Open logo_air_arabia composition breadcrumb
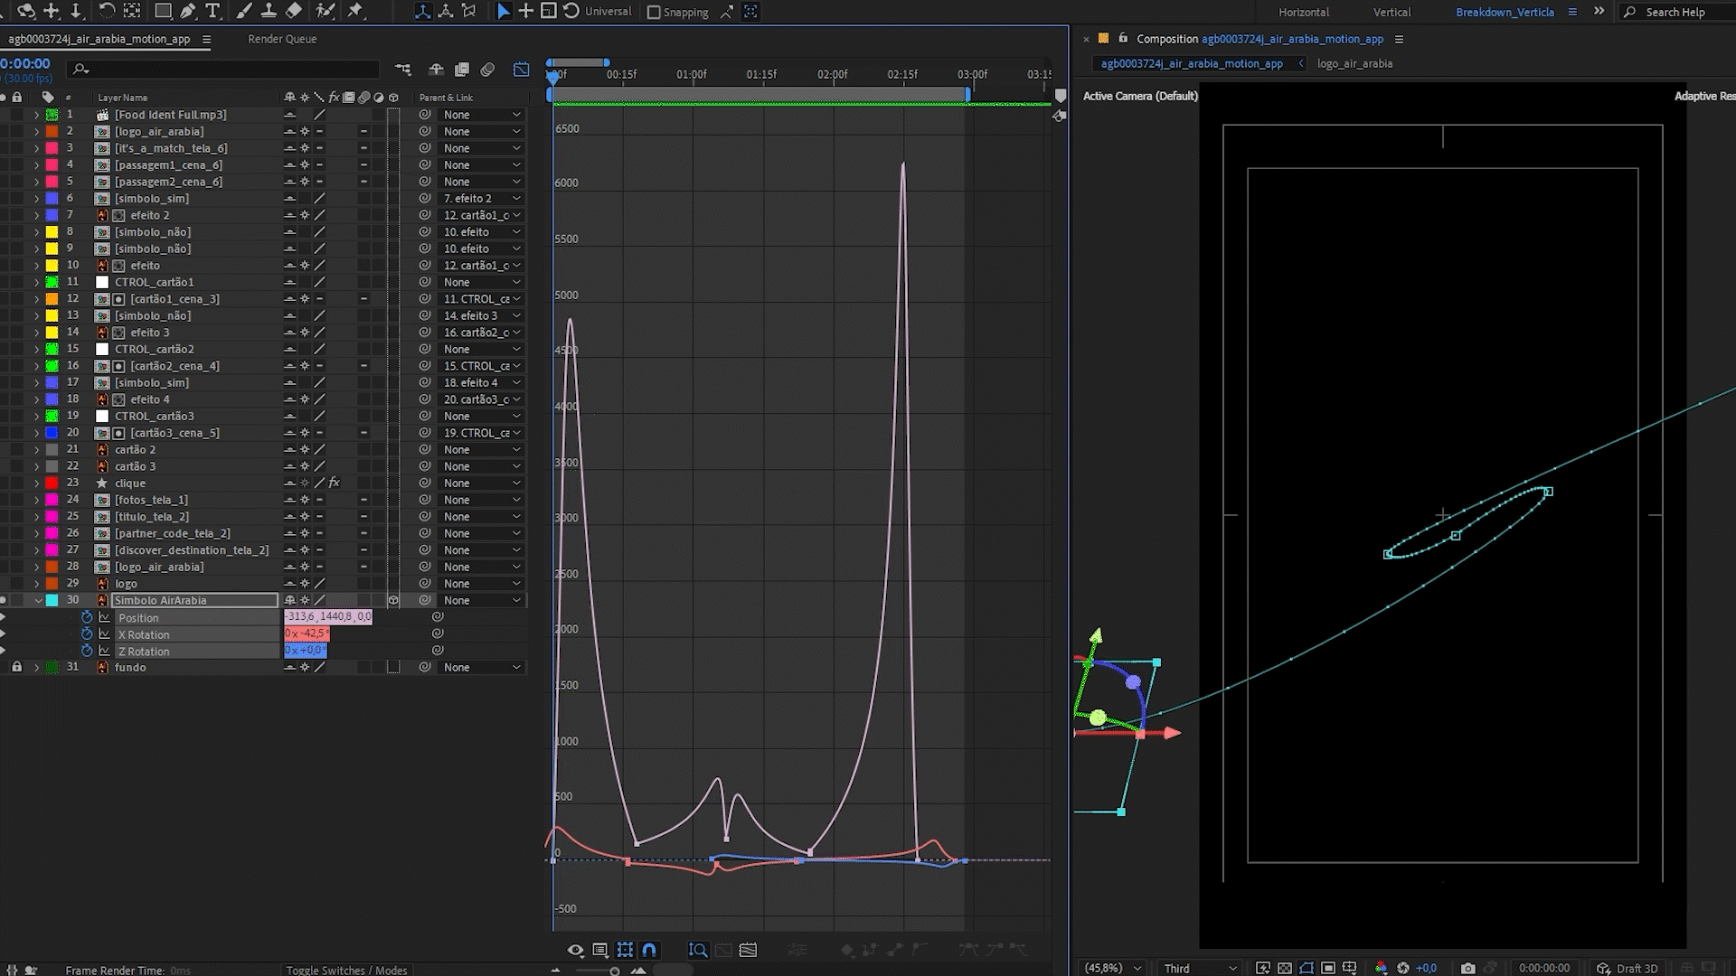Image resolution: width=1736 pixels, height=976 pixels. tap(1354, 63)
